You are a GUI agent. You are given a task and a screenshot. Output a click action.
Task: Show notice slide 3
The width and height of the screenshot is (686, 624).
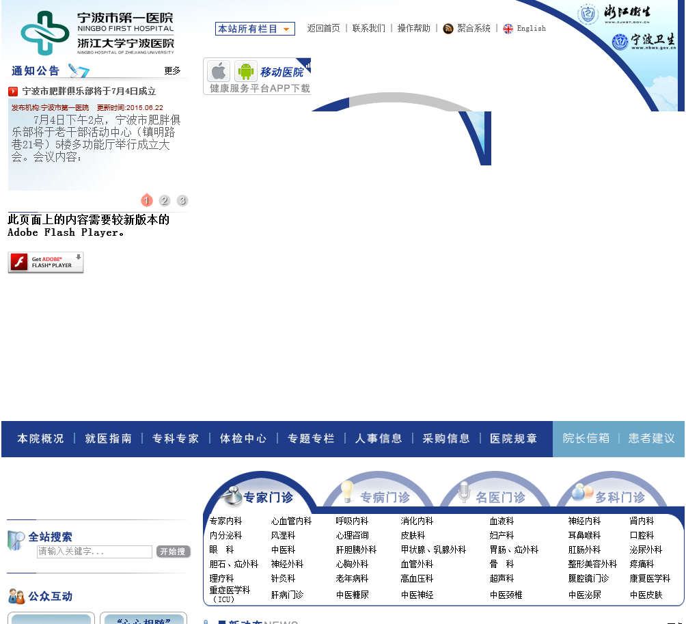click(x=182, y=200)
